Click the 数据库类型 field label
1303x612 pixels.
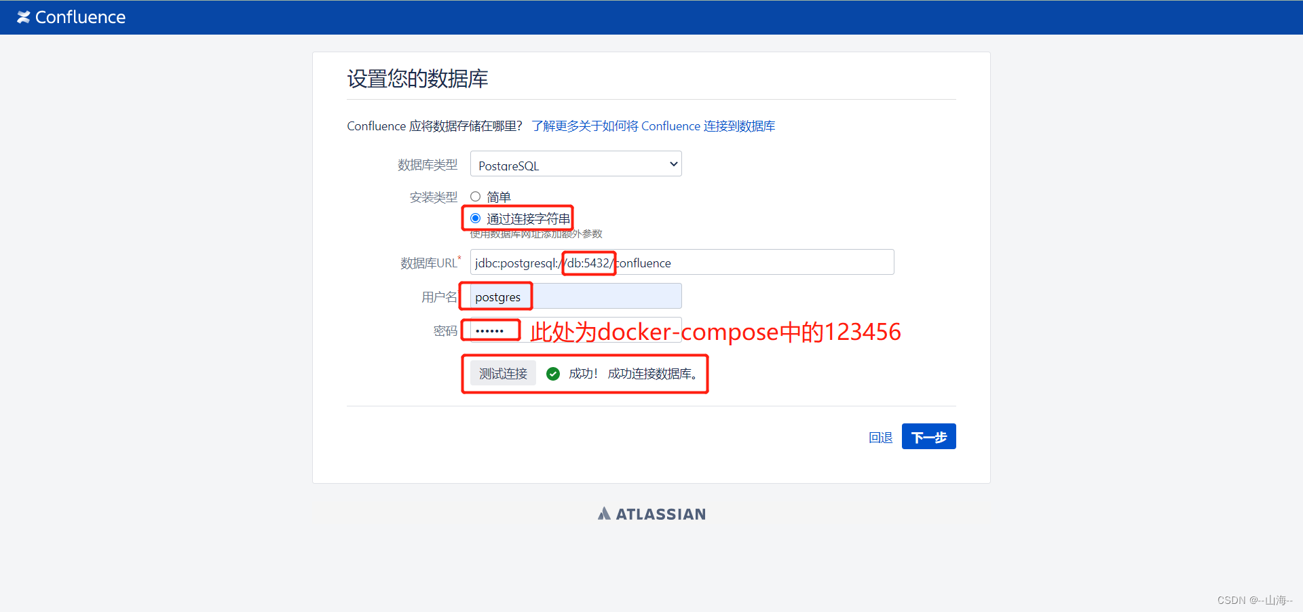[428, 165]
